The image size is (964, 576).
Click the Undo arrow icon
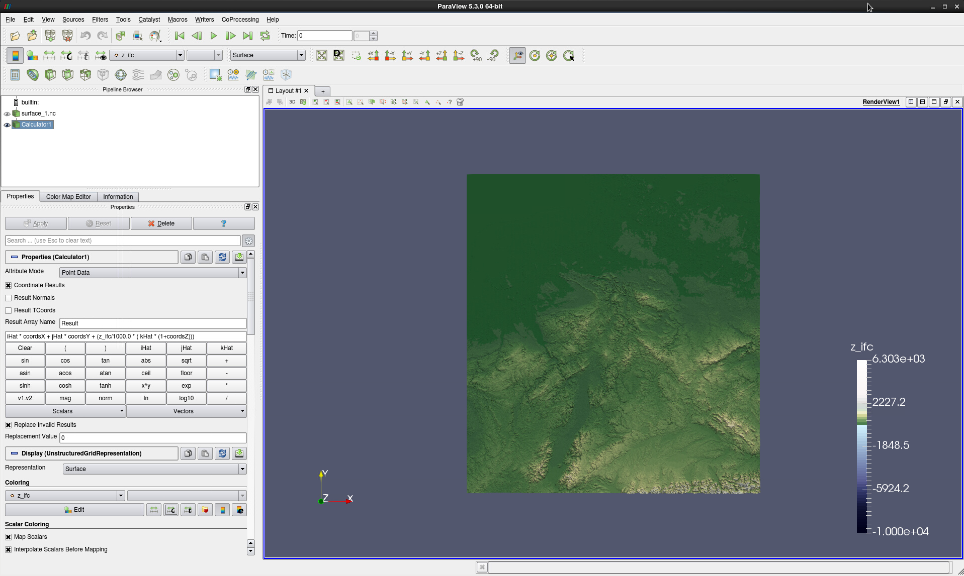click(85, 36)
